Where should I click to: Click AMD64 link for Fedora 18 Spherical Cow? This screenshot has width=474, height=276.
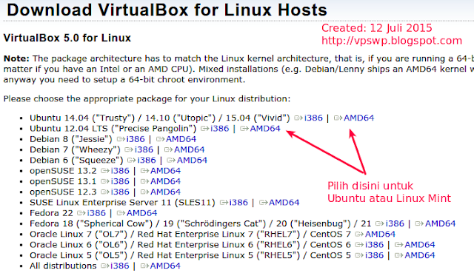440,223
